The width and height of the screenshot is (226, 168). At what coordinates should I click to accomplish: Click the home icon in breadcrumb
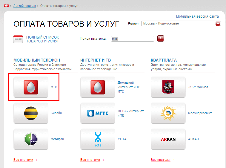click(6, 6)
